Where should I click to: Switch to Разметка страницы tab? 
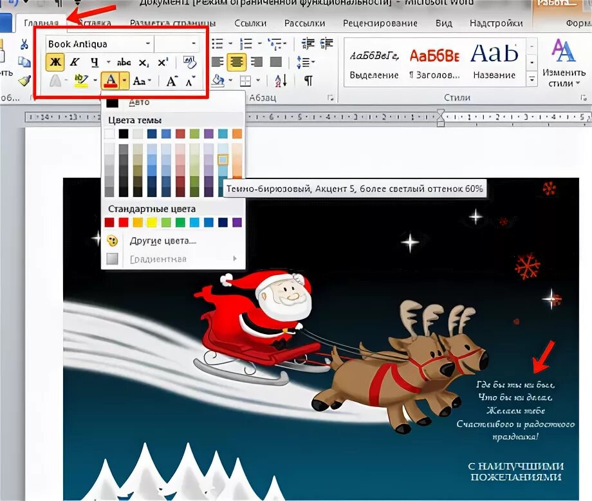pos(173,23)
